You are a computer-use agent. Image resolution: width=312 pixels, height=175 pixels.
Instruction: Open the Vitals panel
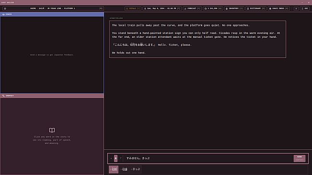pyautogui.click(x=133, y=9)
